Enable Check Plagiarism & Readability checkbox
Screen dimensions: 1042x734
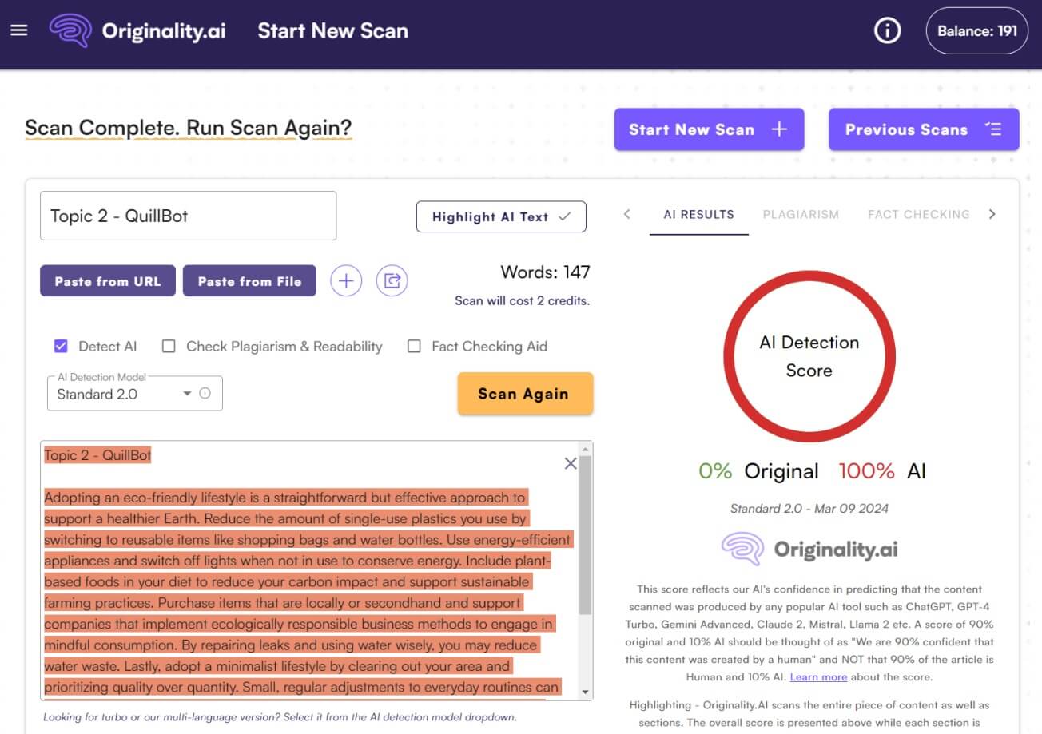tap(169, 347)
